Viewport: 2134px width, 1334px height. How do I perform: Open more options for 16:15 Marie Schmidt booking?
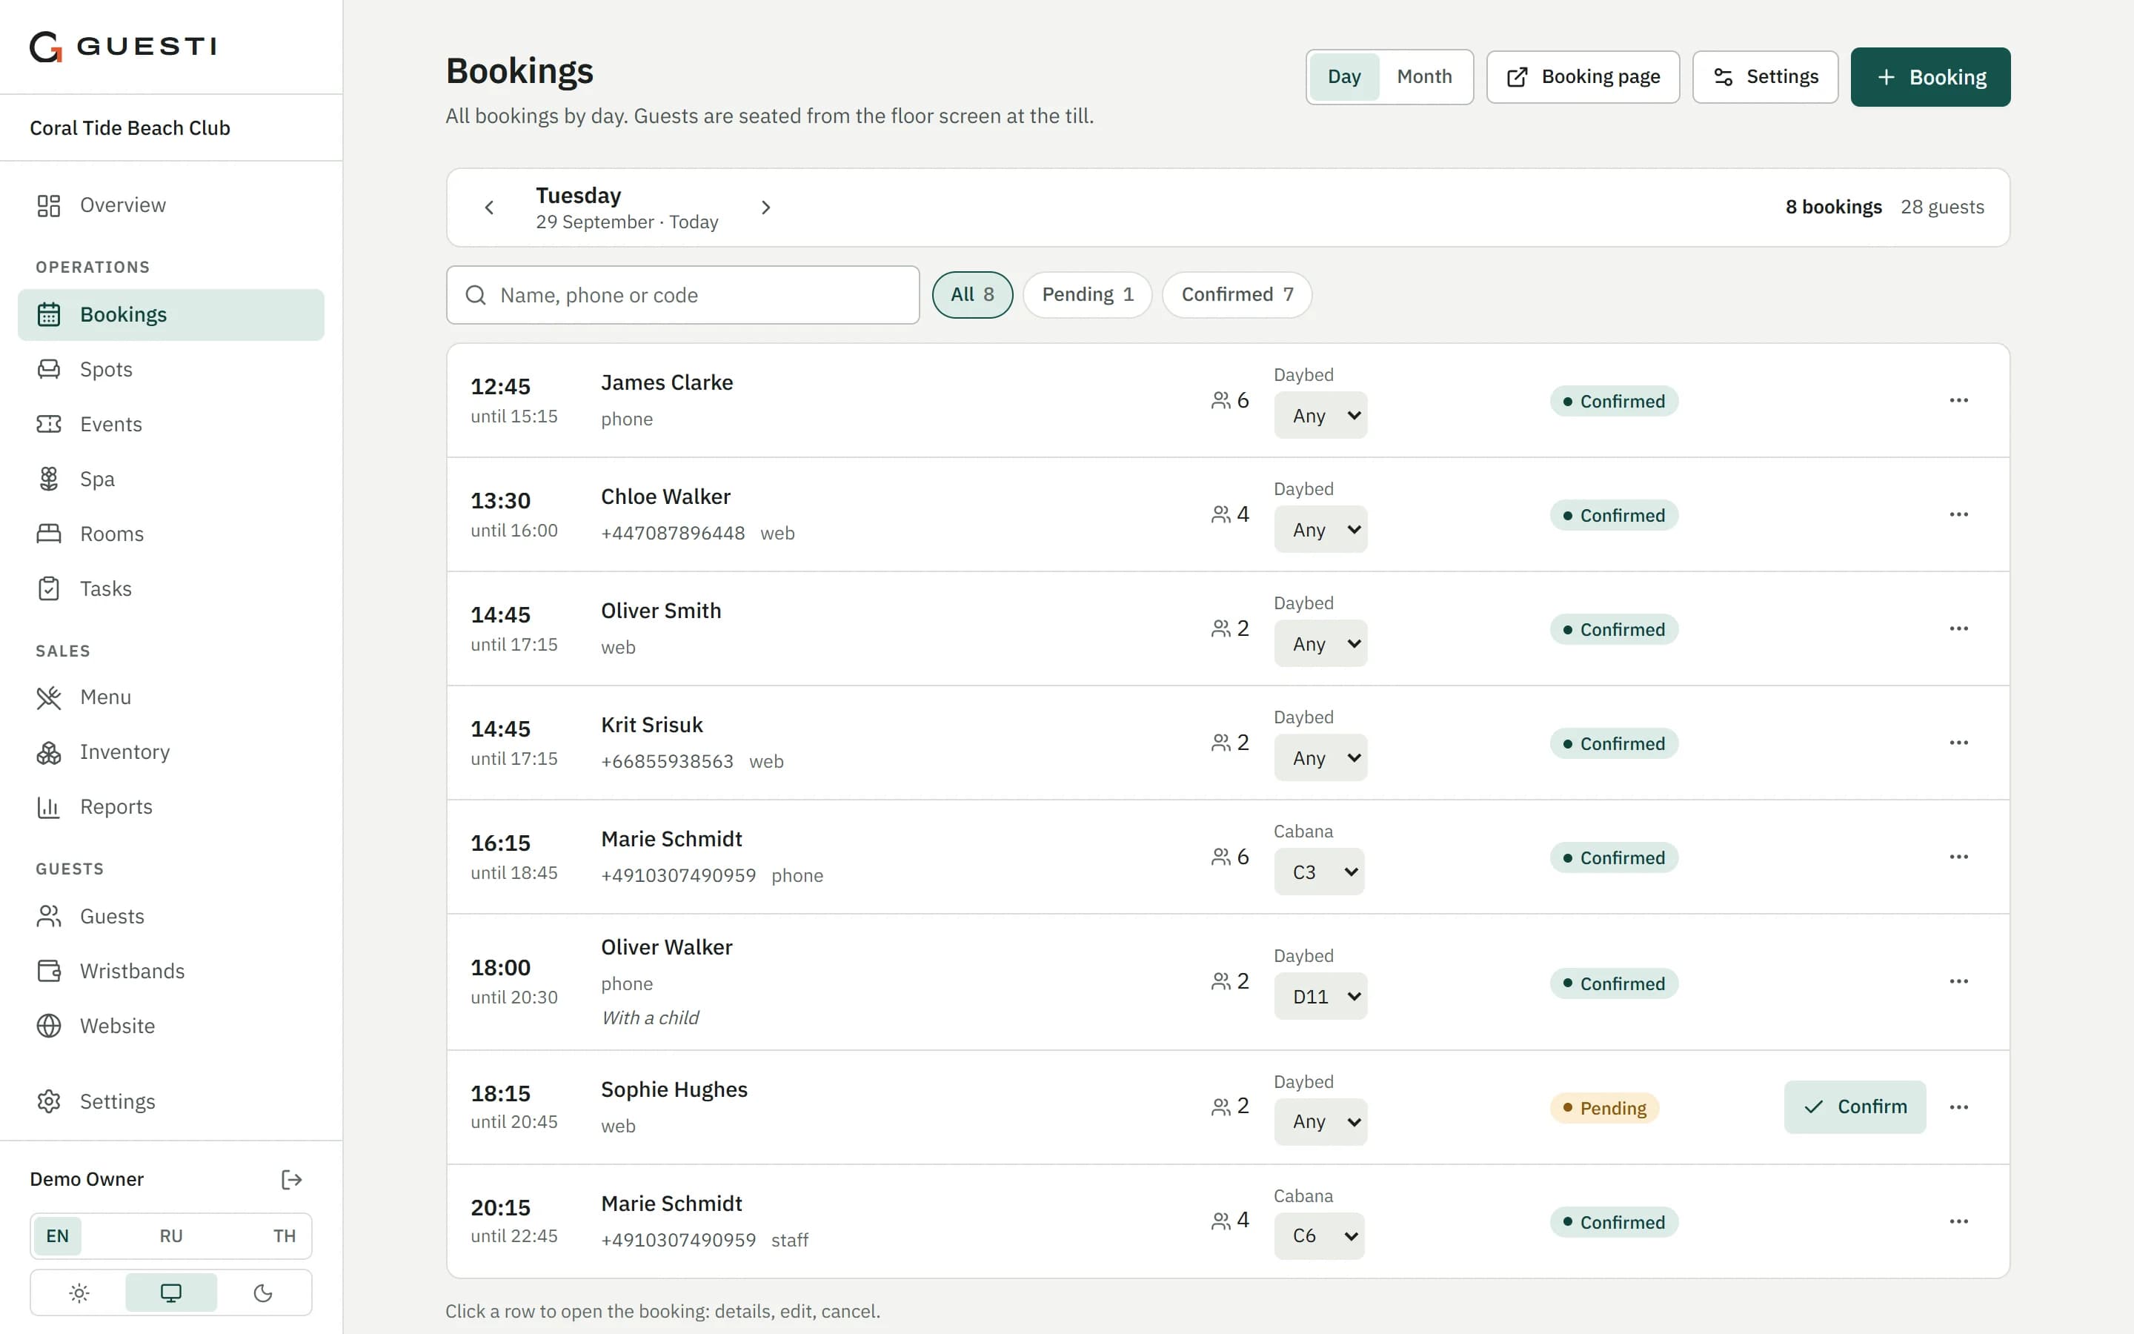(1958, 857)
